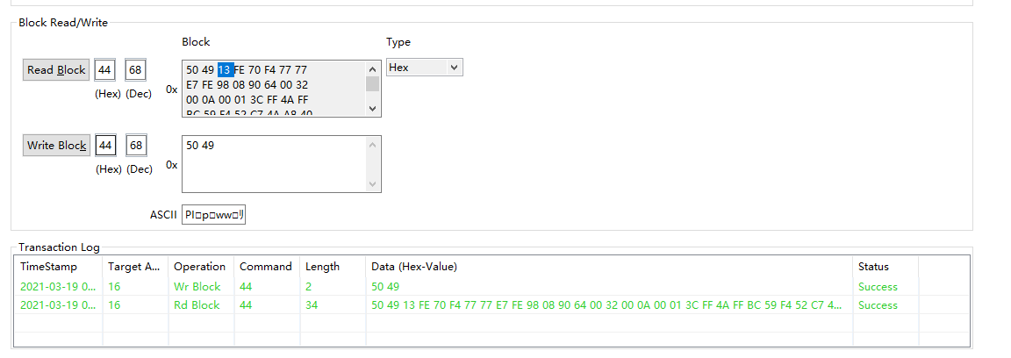1011x358 pixels.
Task: Click the Read Block hex command field
Action: point(105,70)
